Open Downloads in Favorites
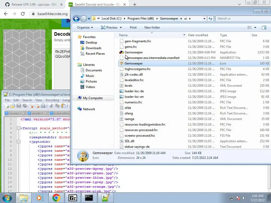This screenshot has width=271, height=203. tap(93, 48)
